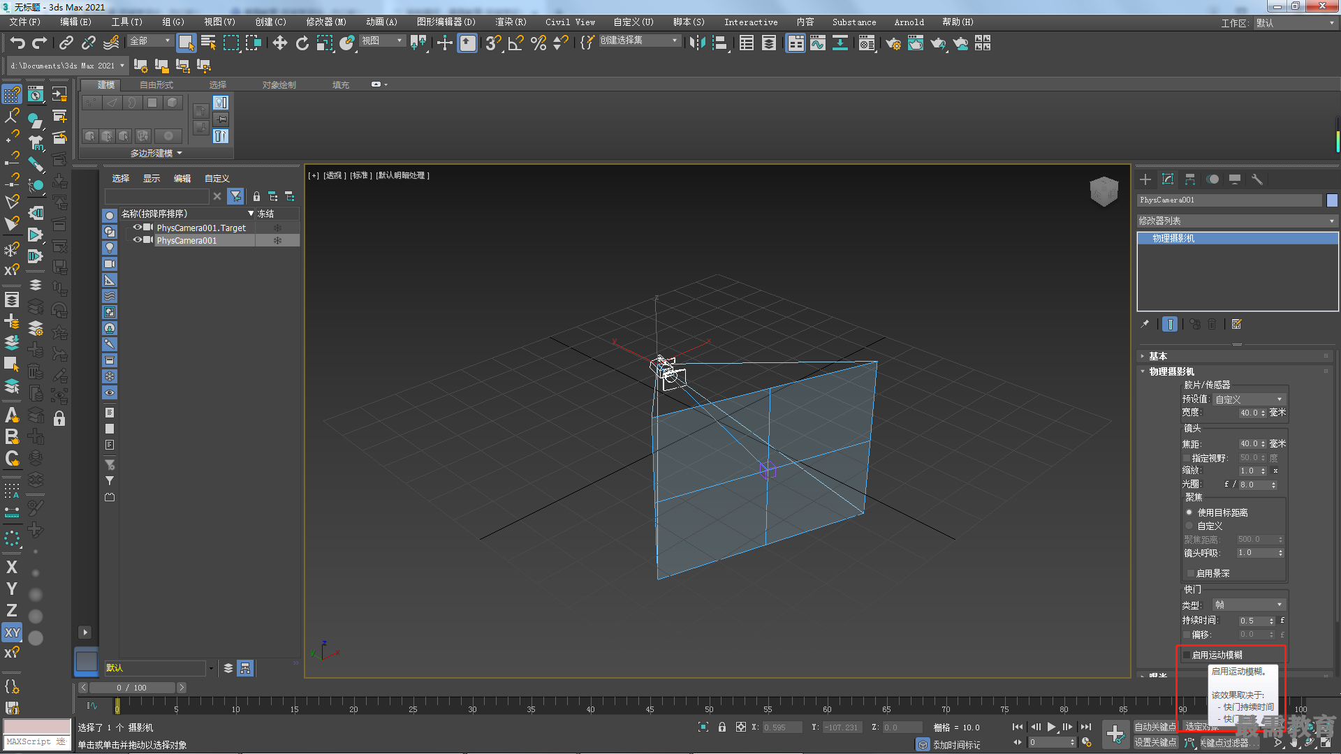Click the configure modifier sets icon
1341x754 pixels.
click(1237, 324)
